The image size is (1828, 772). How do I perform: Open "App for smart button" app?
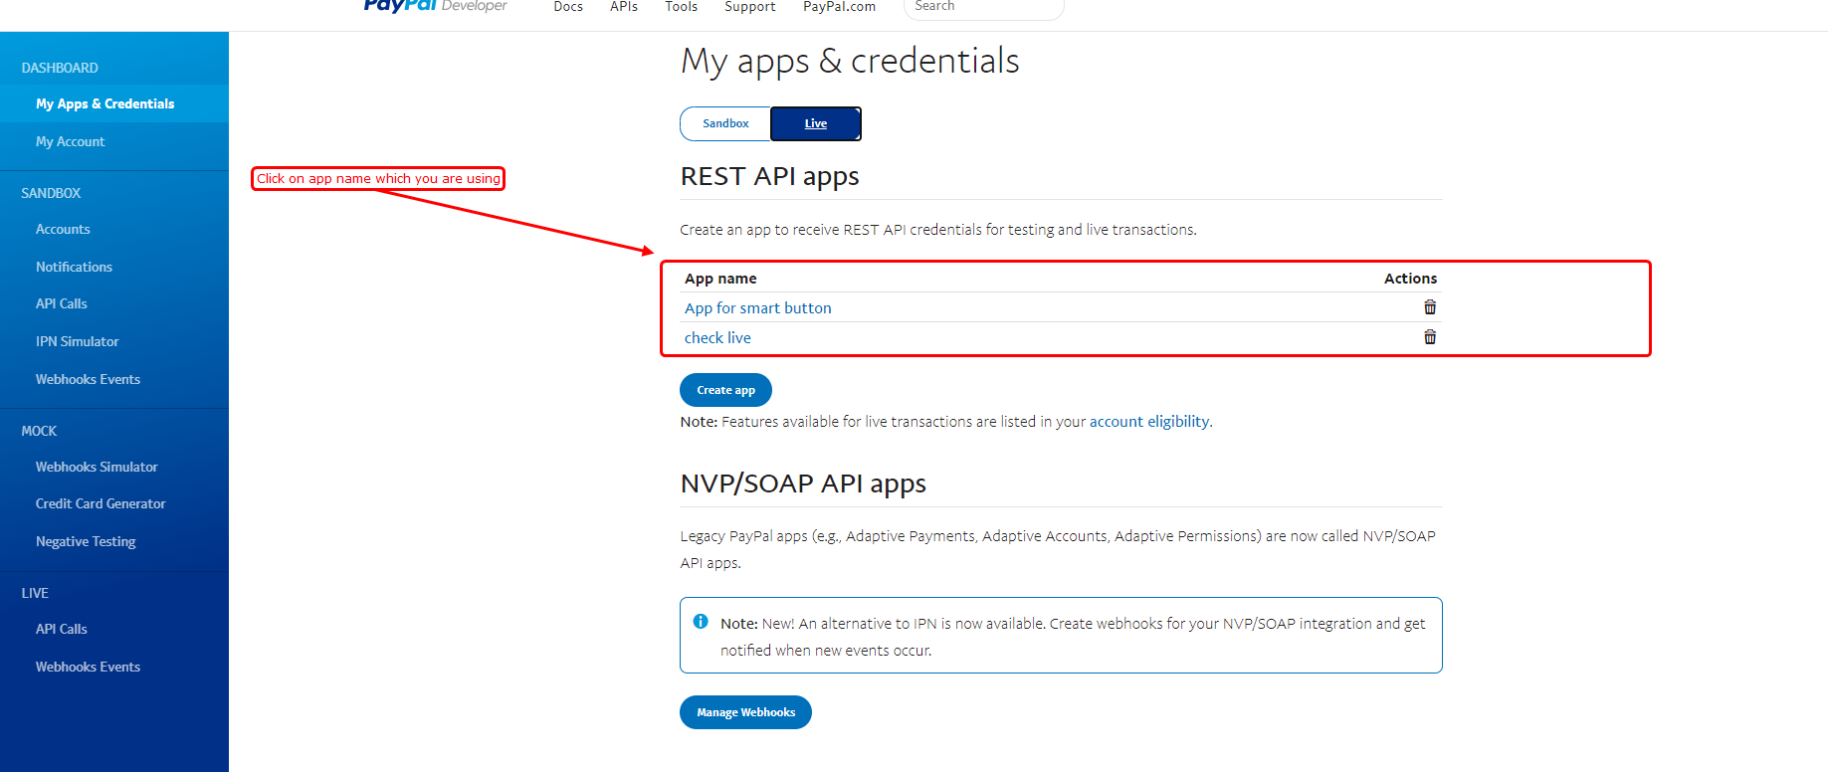(758, 308)
